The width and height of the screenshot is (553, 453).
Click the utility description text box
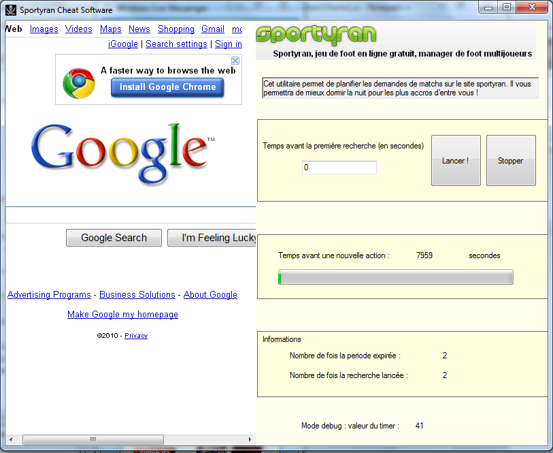pyautogui.click(x=400, y=89)
